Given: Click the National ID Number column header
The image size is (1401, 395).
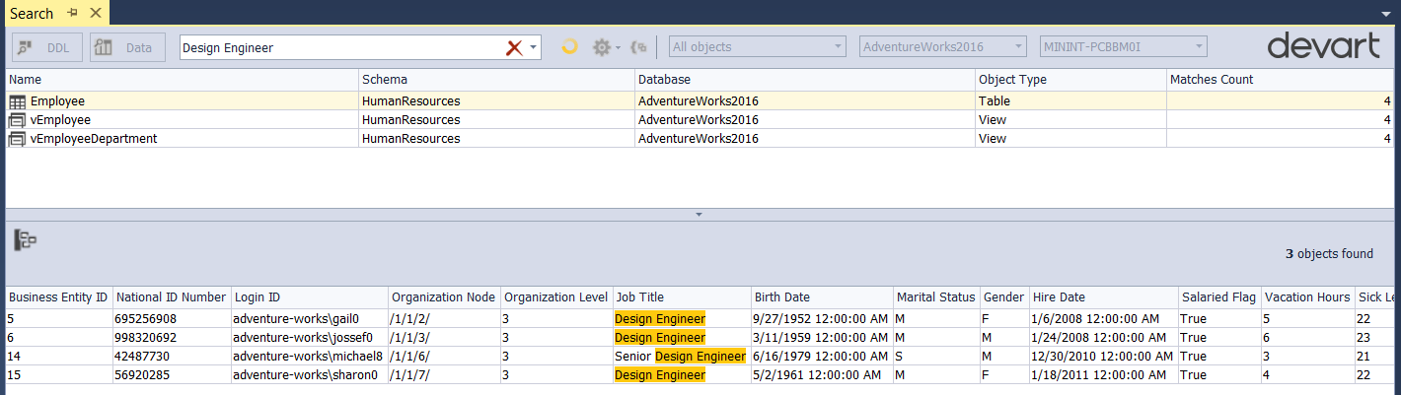Looking at the screenshot, I should [171, 296].
